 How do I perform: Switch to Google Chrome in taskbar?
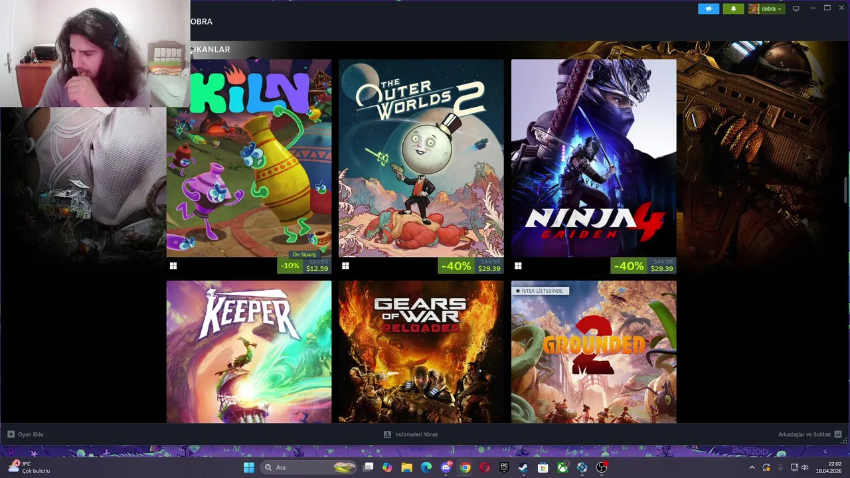[465, 467]
